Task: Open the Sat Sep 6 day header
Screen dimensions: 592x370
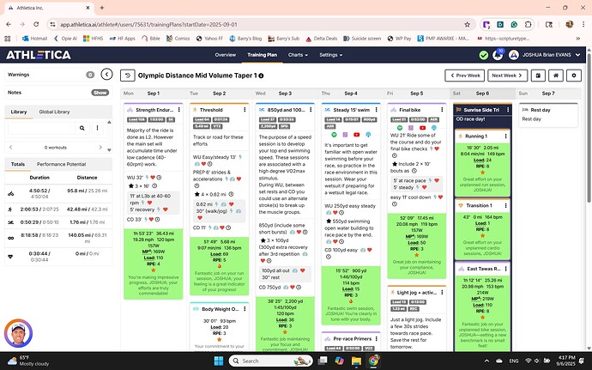Action: click(482, 94)
